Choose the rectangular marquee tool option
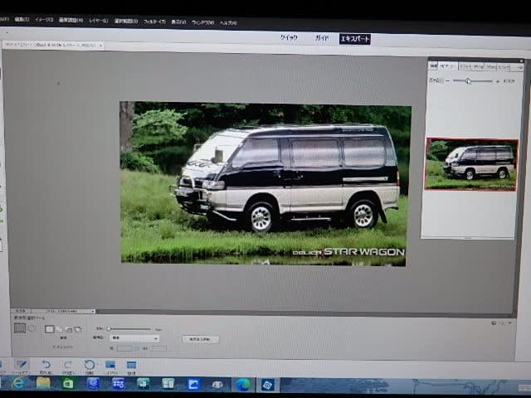 tap(20, 328)
